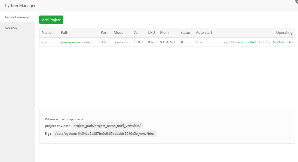Image resolution: width=298 pixels, height=162 pixels.
Task: Click the Status column header
Action: click(x=185, y=33)
